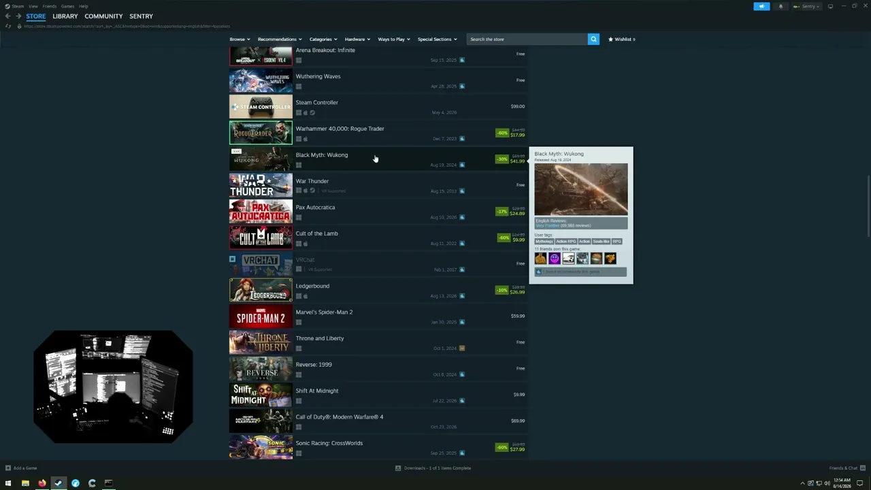Screen dimensions: 871x490
Task: Open the Cult of the Lamb listing
Action: pyautogui.click(x=377, y=238)
